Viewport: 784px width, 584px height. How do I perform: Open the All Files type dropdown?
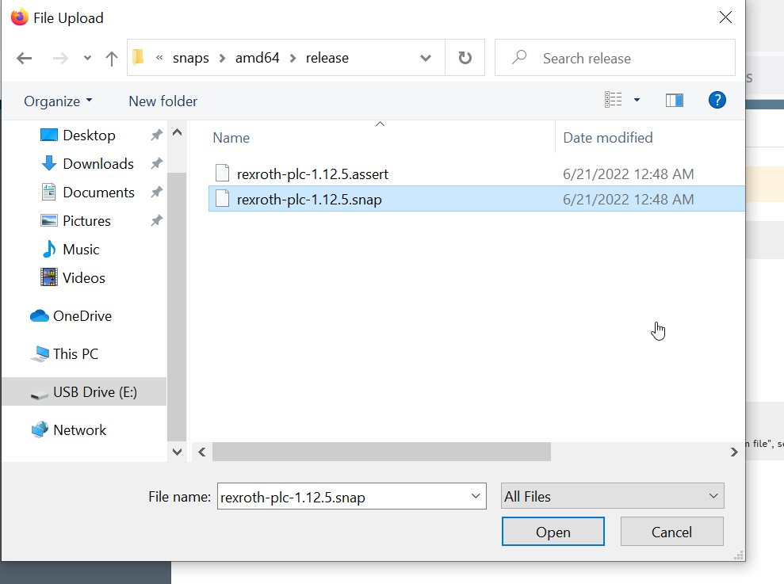point(613,496)
